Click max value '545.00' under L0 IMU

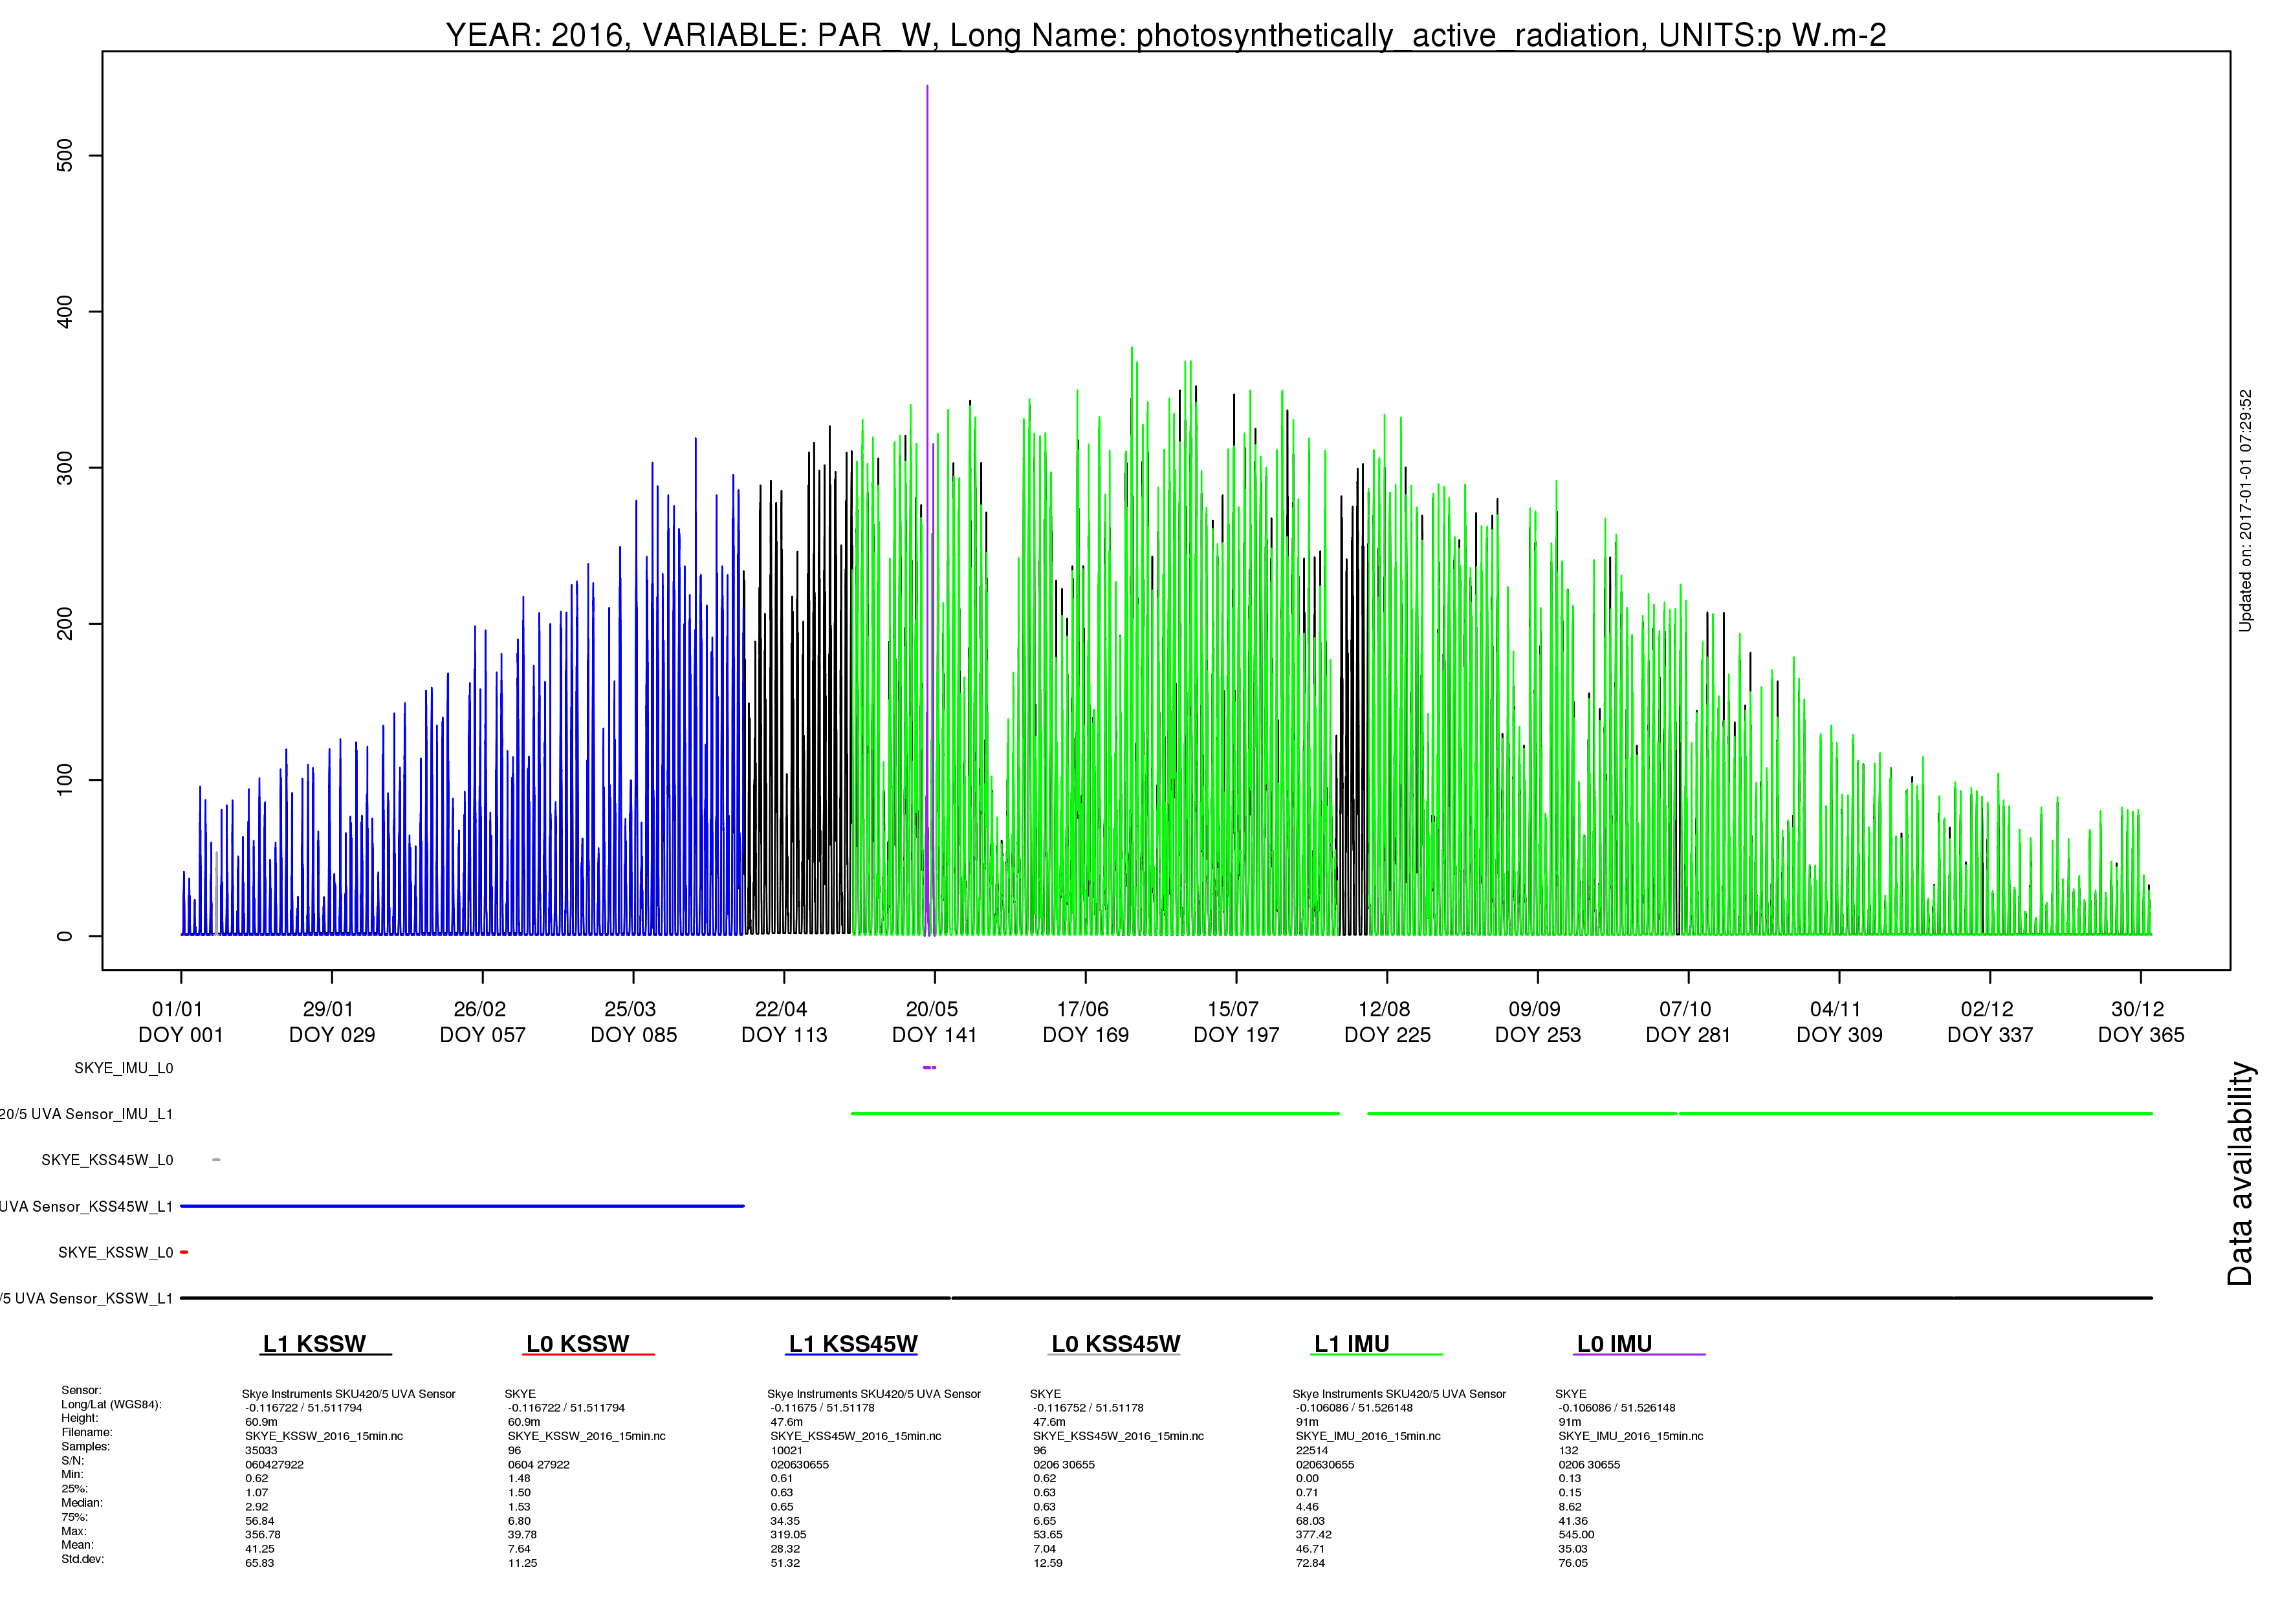[1576, 1535]
